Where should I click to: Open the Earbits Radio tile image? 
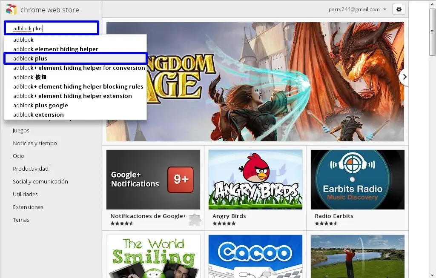[358, 180]
